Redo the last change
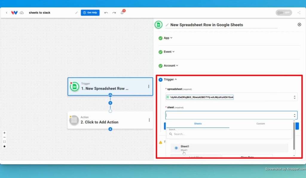The width and height of the screenshot is (306, 178). point(114,13)
